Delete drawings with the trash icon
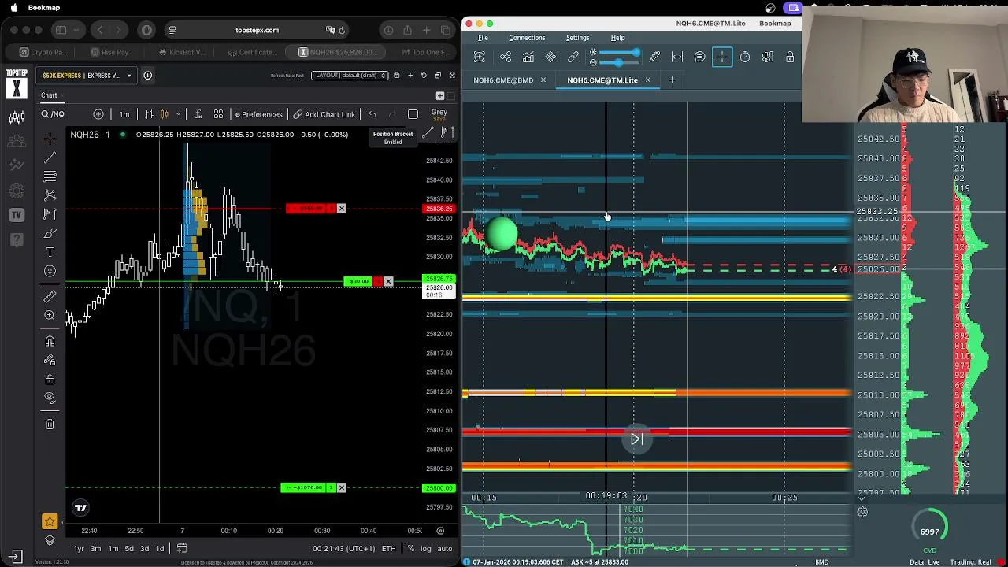 (50, 424)
